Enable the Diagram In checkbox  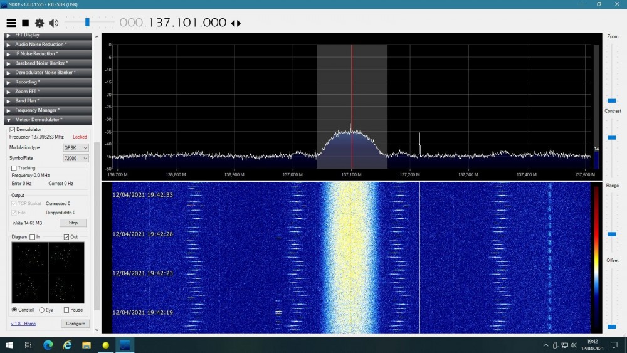33,237
